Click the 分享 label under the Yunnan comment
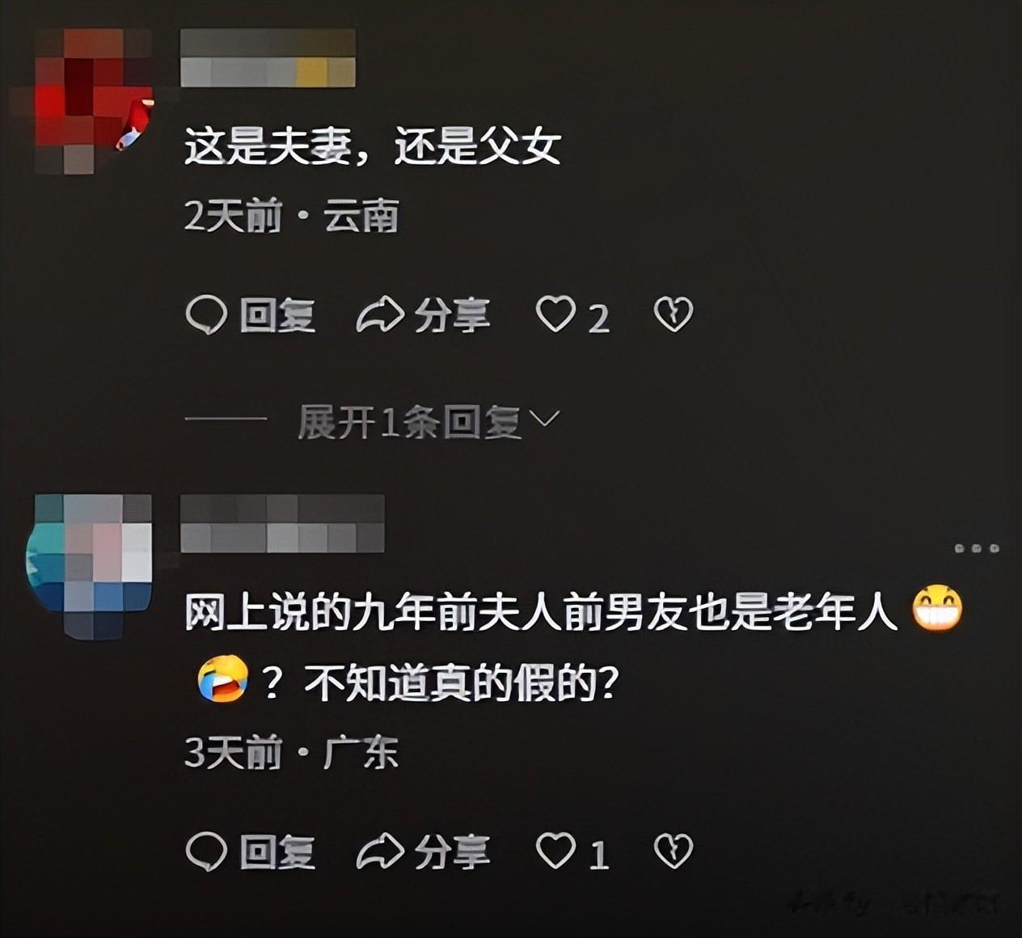This screenshot has width=1022, height=938. pyautogui.click(x=452, y=315)
